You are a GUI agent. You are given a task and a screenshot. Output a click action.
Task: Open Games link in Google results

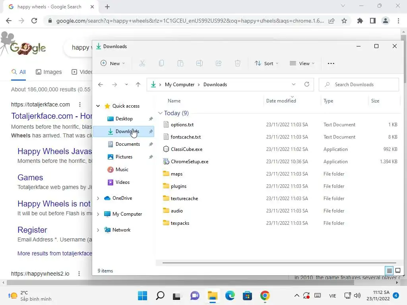[30, 178]
